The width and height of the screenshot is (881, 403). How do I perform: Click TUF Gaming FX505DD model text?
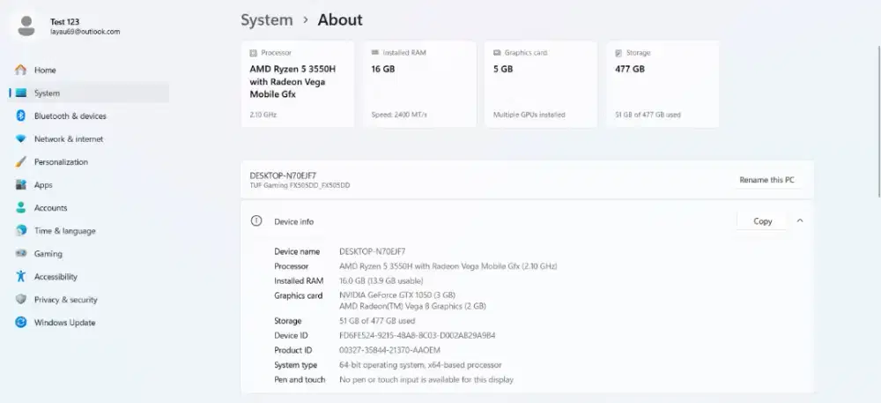tap(300, 185)
